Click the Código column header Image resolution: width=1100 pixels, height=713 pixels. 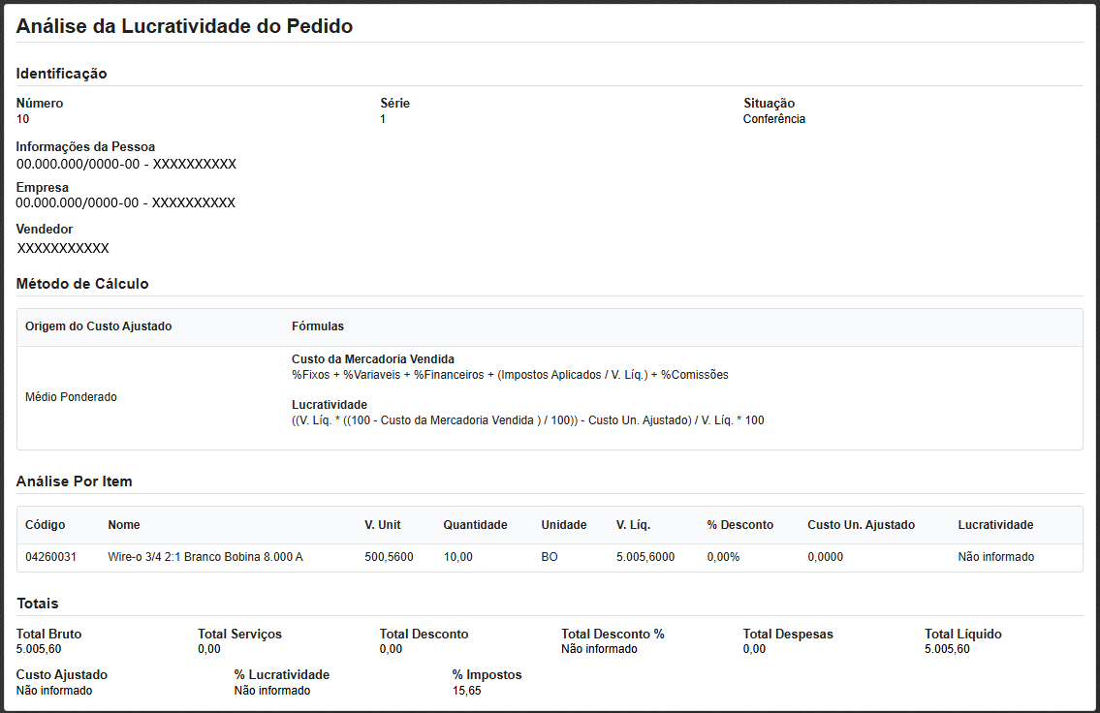click(45, 525)
